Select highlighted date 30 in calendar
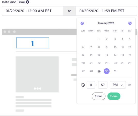The image size is (138, 116). pos(107,71)
